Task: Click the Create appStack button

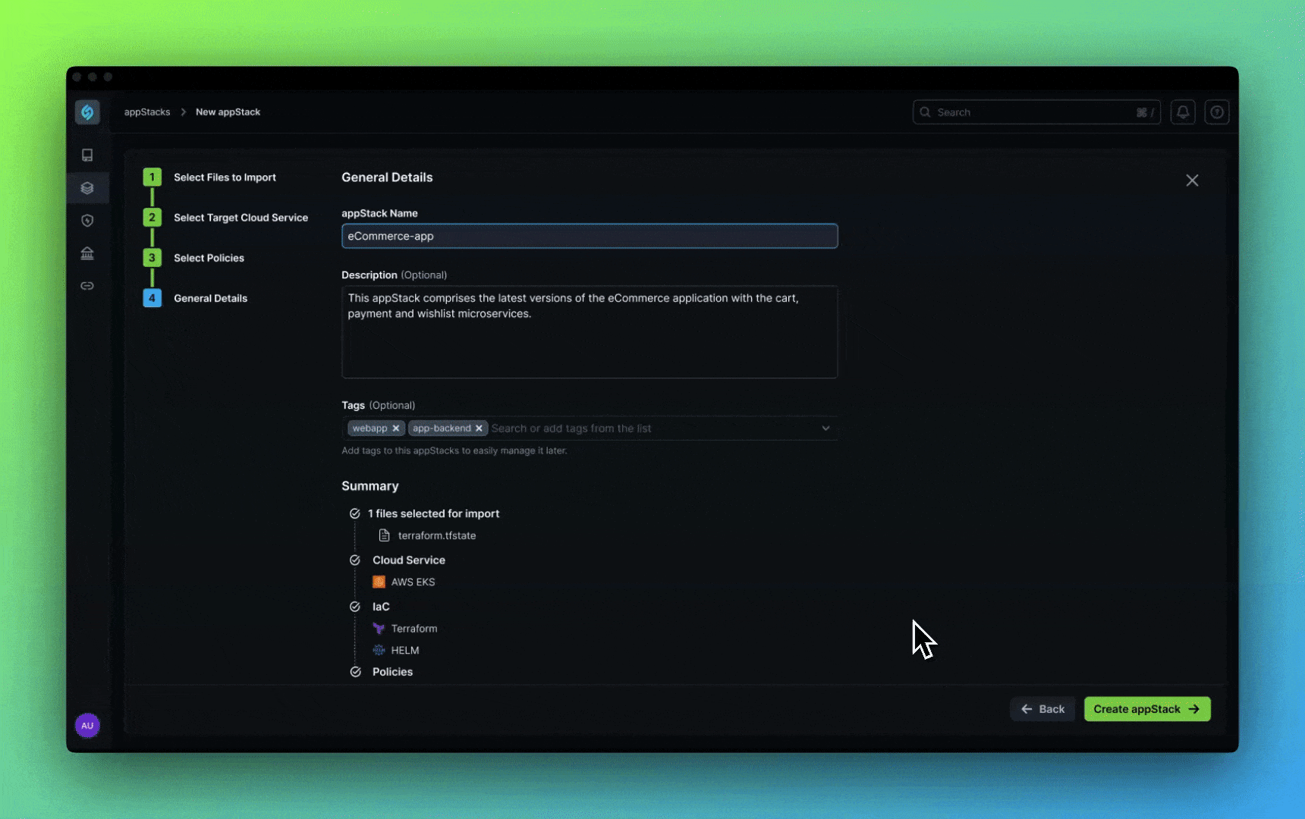Action: click(1146, 708)
